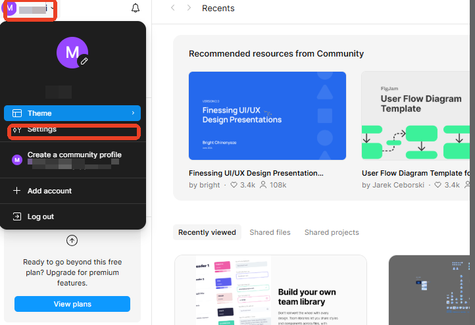Click the Settings sliders icon

click(x=17, y=130)
